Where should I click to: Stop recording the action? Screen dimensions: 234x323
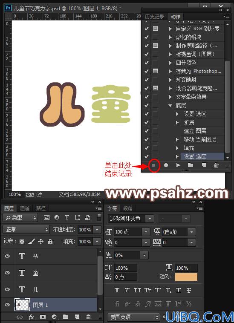tap(154, 165)
